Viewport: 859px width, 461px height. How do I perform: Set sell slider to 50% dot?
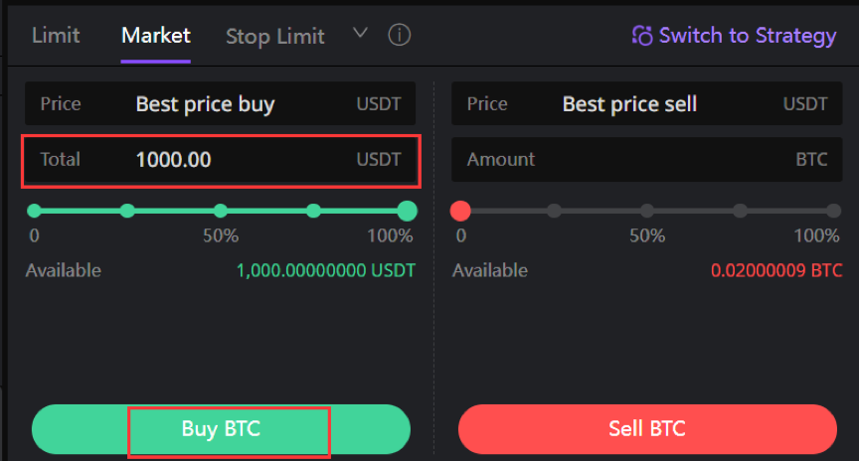[x=647, y=211]
